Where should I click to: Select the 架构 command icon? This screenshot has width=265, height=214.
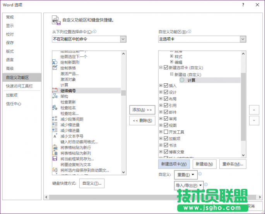(x=55, y=96)
